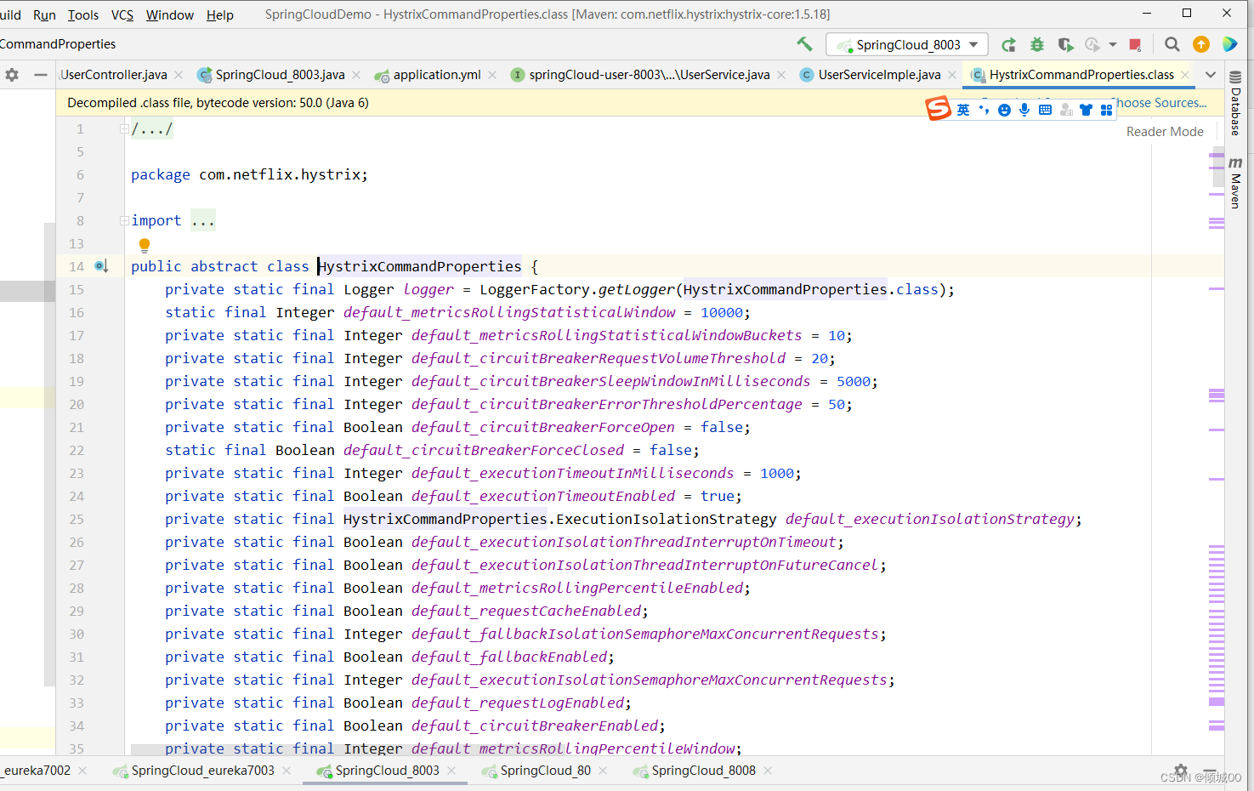
Task: Open the Help menu
Action: tap(220, 14)
